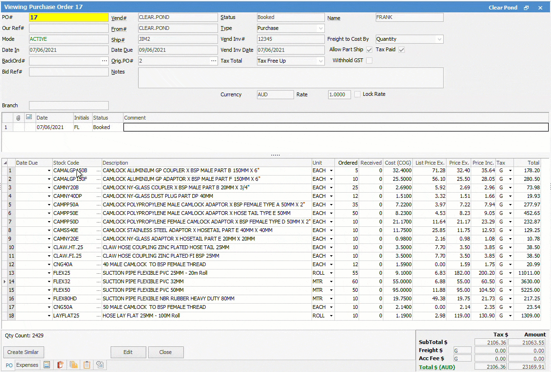Screen dimensions: 551x372
Task: Enable the Withhold GST checkbox
Action: 369,61
